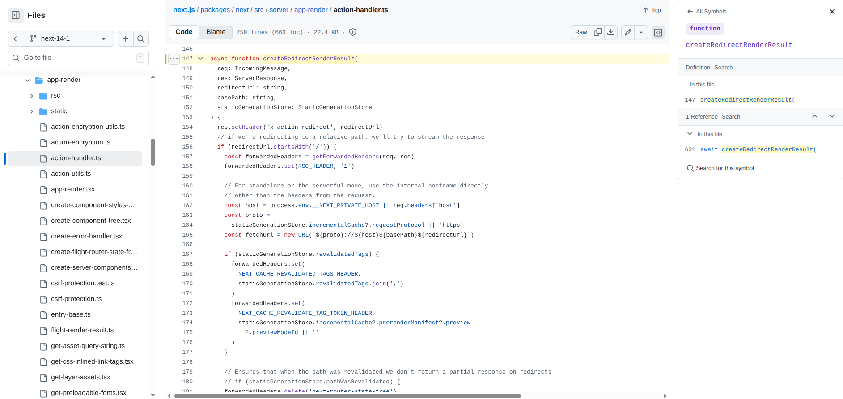Image resolution: width=843 pixels, height=399 pixels.
Task: Open action-encryption.ts file
Action: (80, 143)
